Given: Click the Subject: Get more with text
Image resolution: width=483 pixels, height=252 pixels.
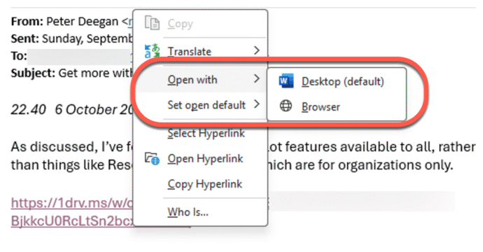Looking at the screenshot, I should [x=72, y=73].
